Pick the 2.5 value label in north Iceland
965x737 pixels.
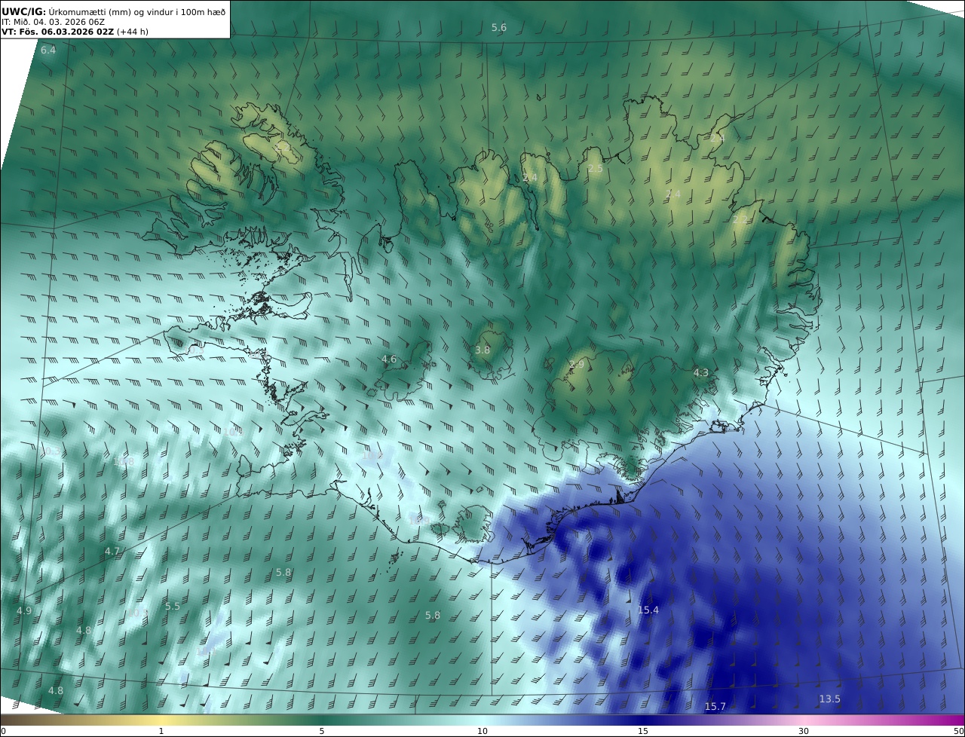(596, 169)
